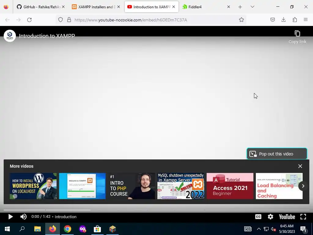Expand the list all tabs dropdown
Viewport: 313px width, 235px height.
[x=252, y=7]
